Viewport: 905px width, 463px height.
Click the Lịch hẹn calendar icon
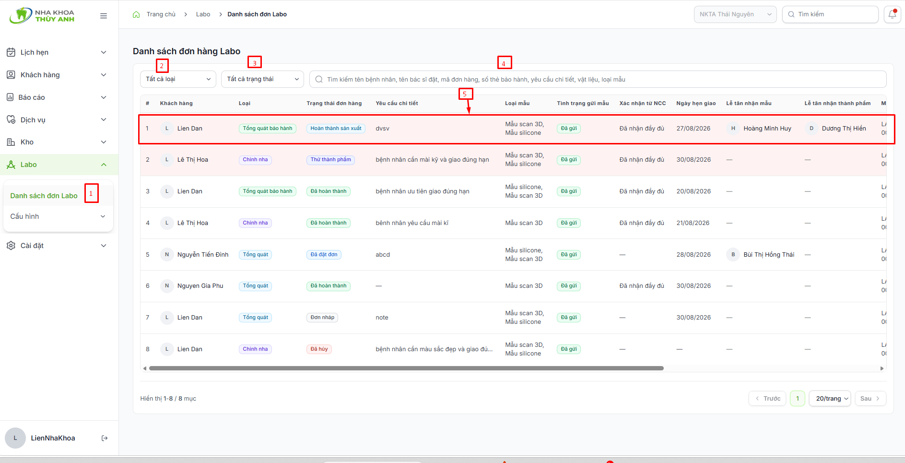(11, 52)
